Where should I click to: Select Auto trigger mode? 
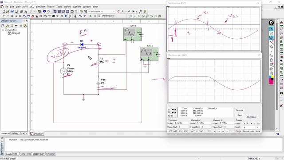tap(252, 131)
